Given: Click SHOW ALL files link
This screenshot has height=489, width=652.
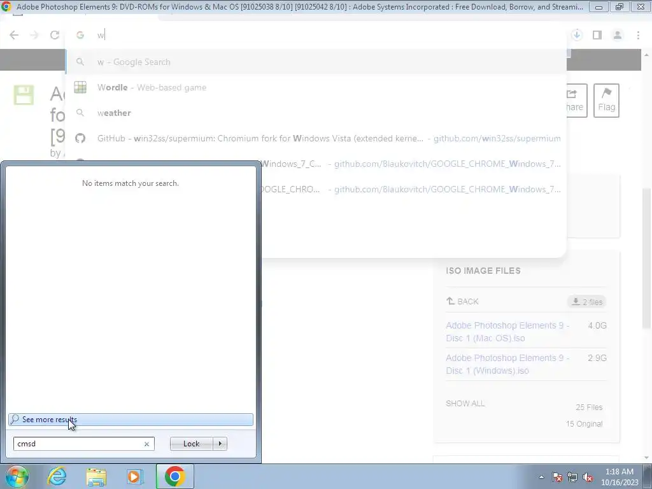Looking at the screenshot, I should (x=465, y=403).
